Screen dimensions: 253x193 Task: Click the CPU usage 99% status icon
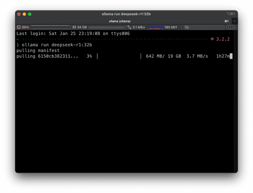coord(19,27)
